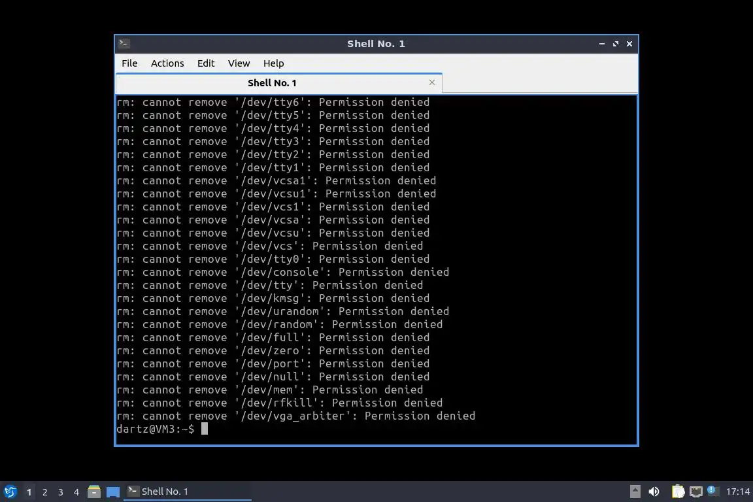Close the Shell No. 1 tab

431,82
